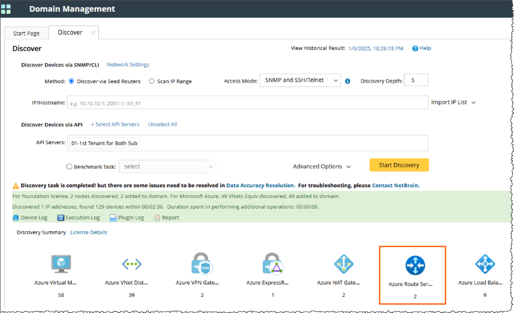Viewport: 514px width, 313px height.
Task: Enable the Benchmark Task checkbox
Action: 69,167
